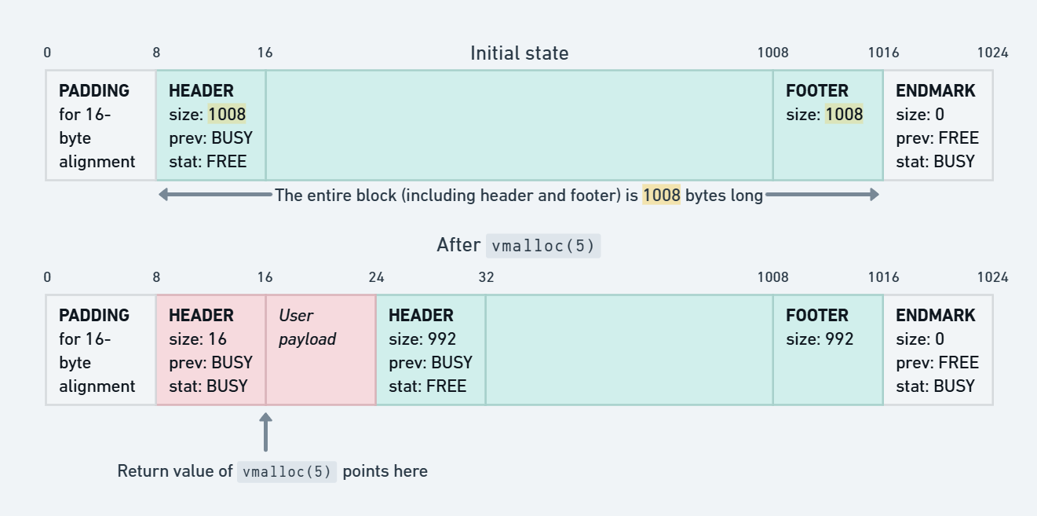Click the highlighted 1008 in the block-length caption
1037x516 pixels.
[661, 196]
